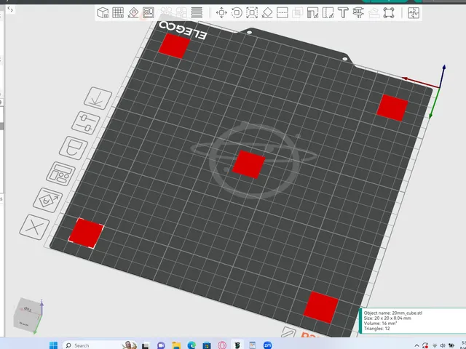Click the down-arrow plate icon beside bed
This screenshot has height=349, width=466.
pyautogui.click(x=98, y=98)
